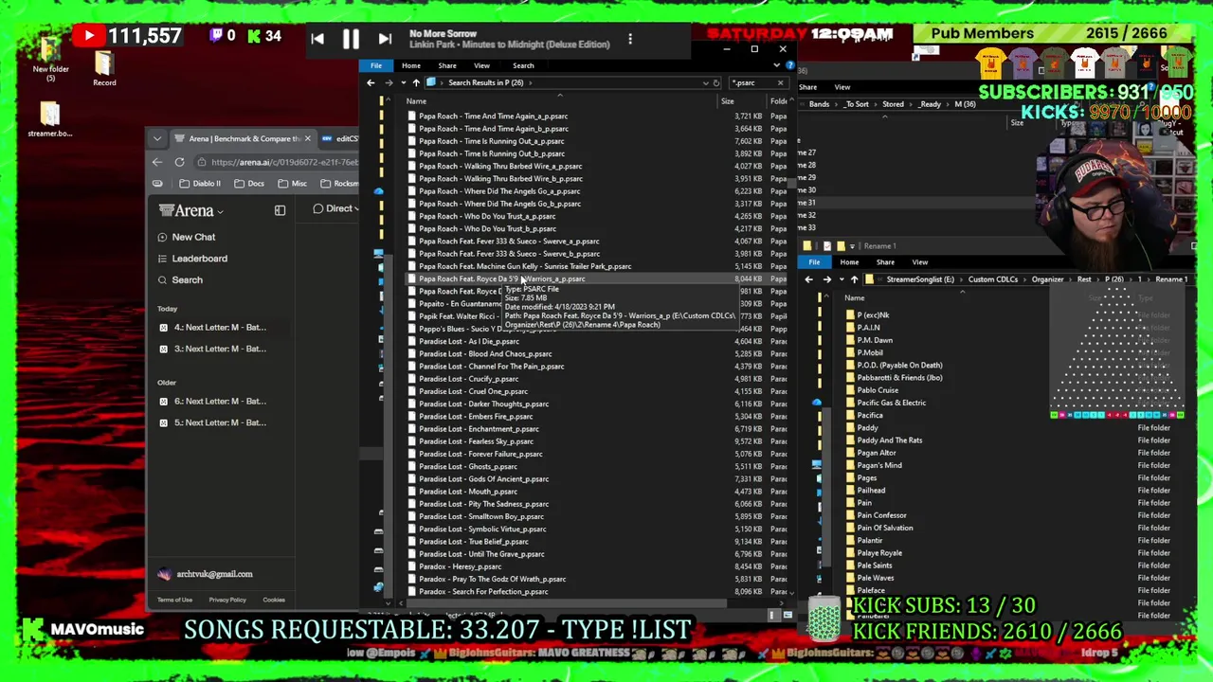Select Papa Roach - Time And Time Again_a_p.psarc
The width and height of the screenshot is (1213, 682).
[493, 116]
